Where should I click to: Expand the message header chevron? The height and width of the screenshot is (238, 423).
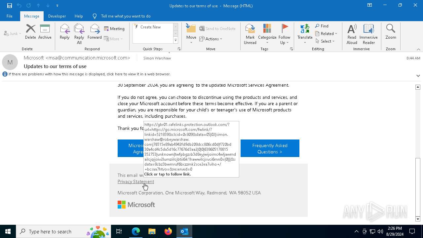(418, 76)
